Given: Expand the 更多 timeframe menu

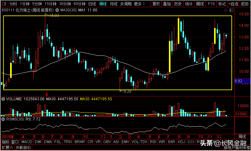Looking at the screenshot, I should 140,4.
